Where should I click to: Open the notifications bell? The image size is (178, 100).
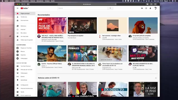[x=150, y=8]
